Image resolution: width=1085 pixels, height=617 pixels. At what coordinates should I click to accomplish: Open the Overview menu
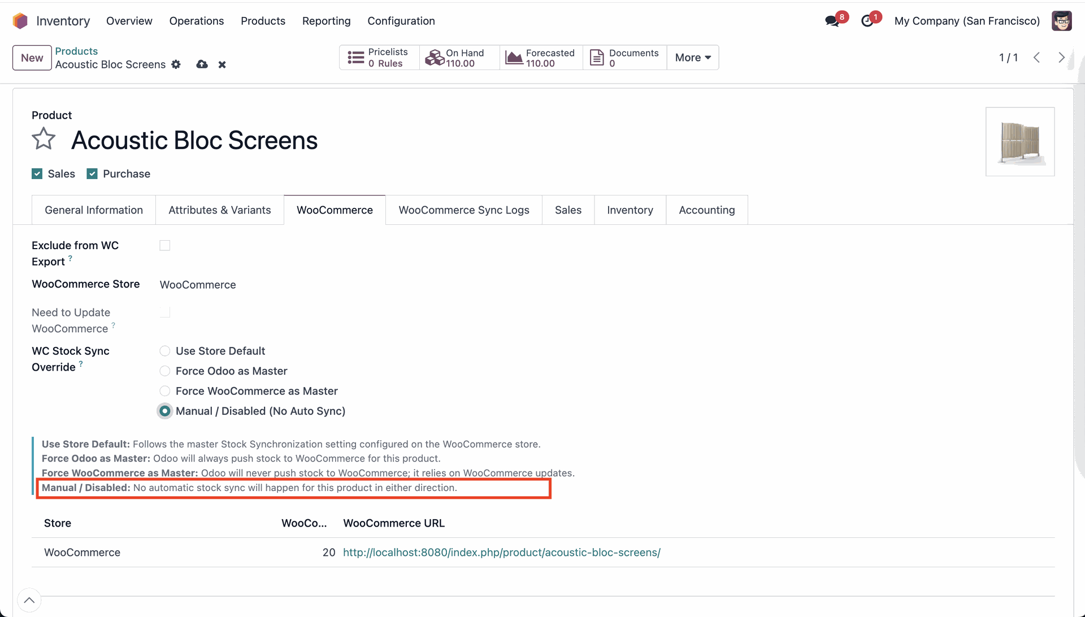tap(129, 21)
